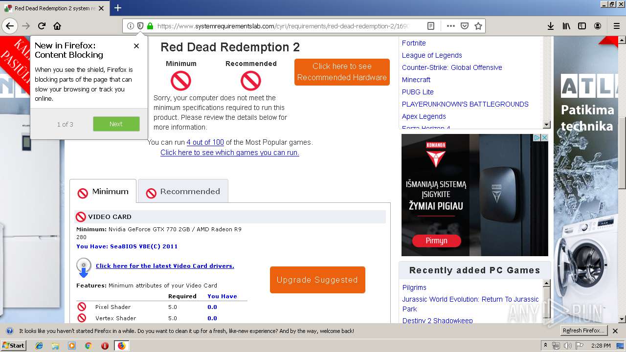The width and height of the screenshot is (626, 352).
Task: Click the Refresh Firefox button
Action: [x=583, y=330]
